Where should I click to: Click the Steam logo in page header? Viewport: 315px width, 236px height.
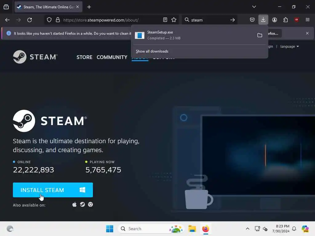coord(35,57)
